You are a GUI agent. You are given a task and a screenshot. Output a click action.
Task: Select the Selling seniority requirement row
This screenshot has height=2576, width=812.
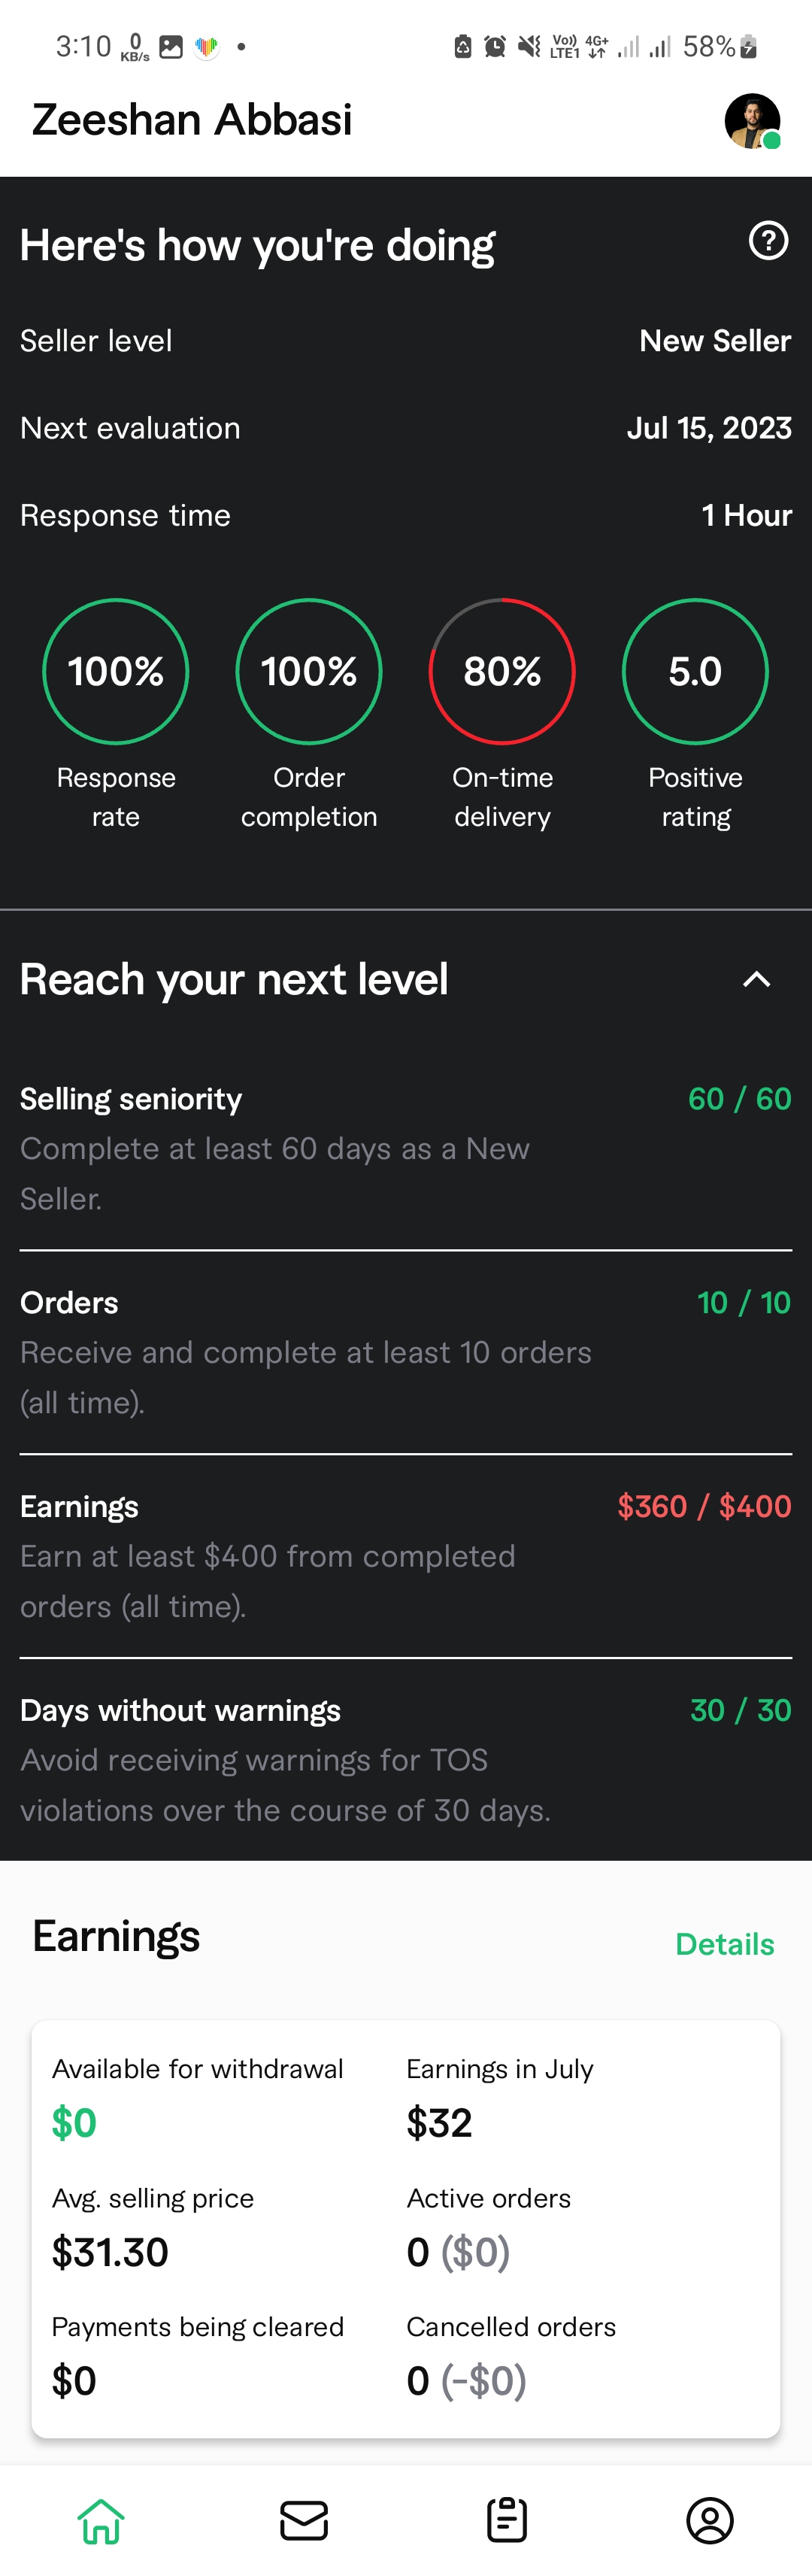(x=405, y=1147)
